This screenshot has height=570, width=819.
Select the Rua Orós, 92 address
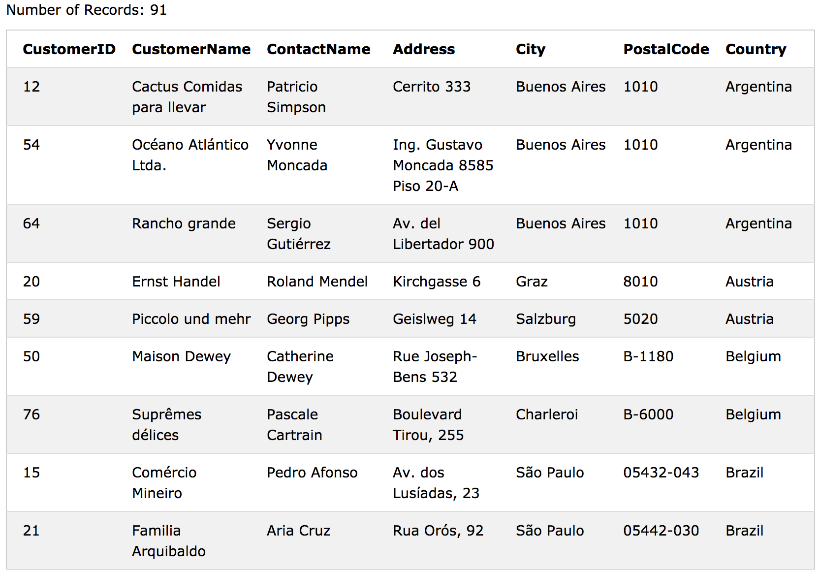coord(438,531)
